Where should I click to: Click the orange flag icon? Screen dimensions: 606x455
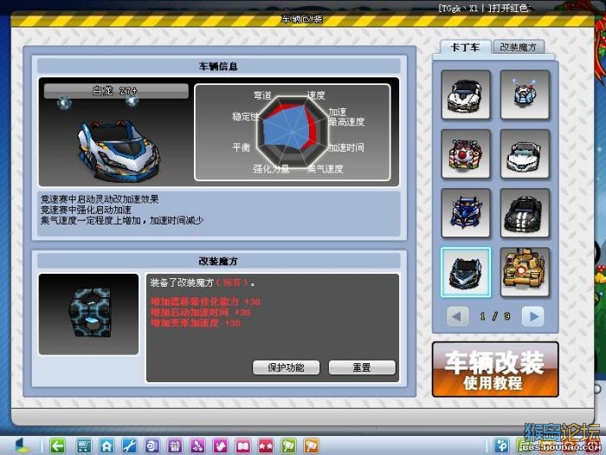tap(312, 446)
